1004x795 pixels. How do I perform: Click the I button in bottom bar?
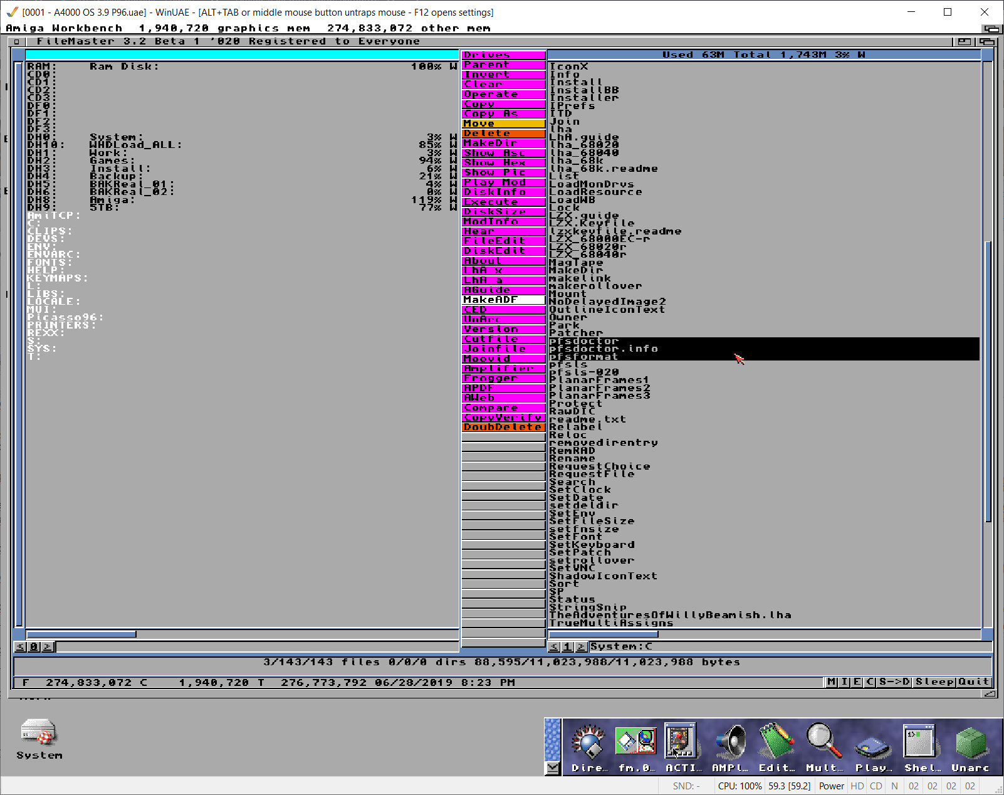coord(844,682)
